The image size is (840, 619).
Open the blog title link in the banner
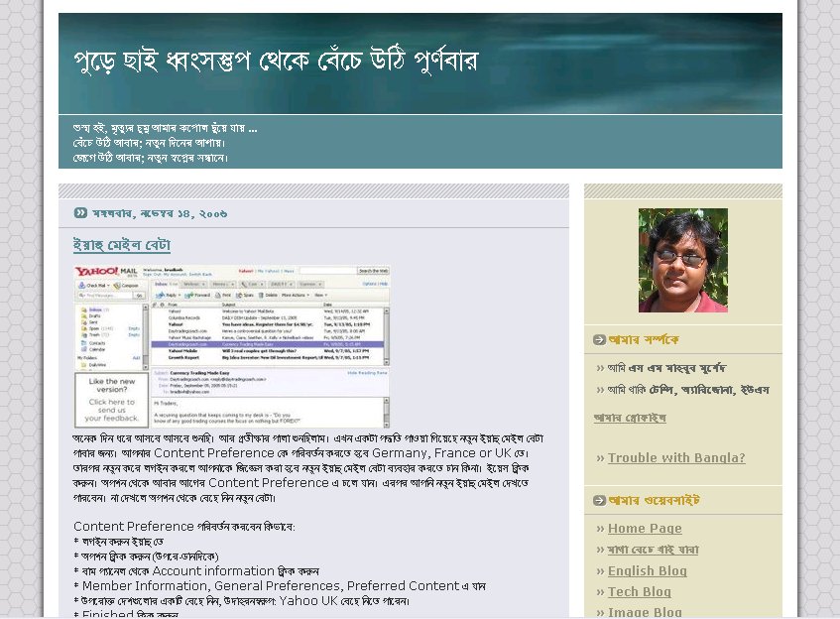(276, 62)
